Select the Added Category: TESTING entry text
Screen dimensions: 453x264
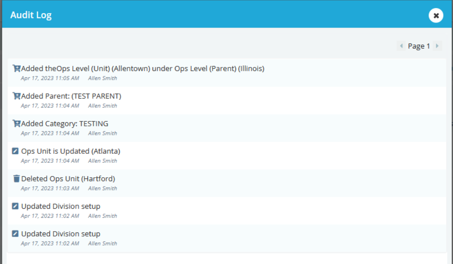(x=65, y=124)
